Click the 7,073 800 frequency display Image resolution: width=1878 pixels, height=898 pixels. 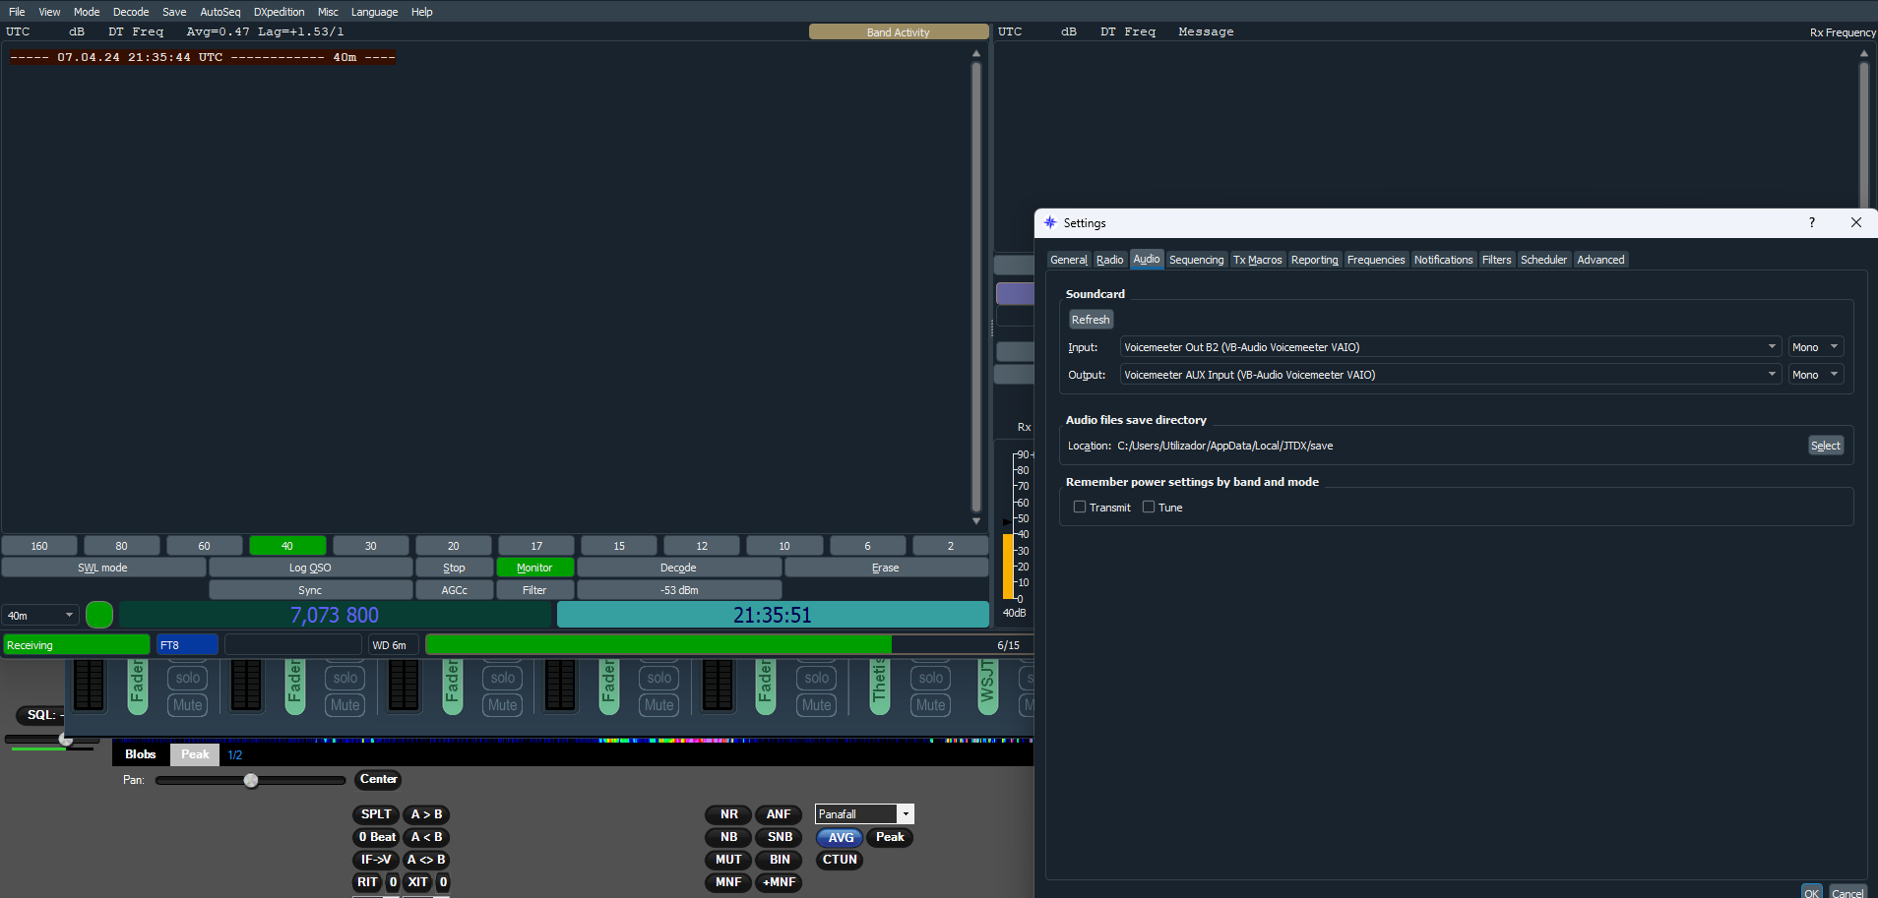click(335, 615)
